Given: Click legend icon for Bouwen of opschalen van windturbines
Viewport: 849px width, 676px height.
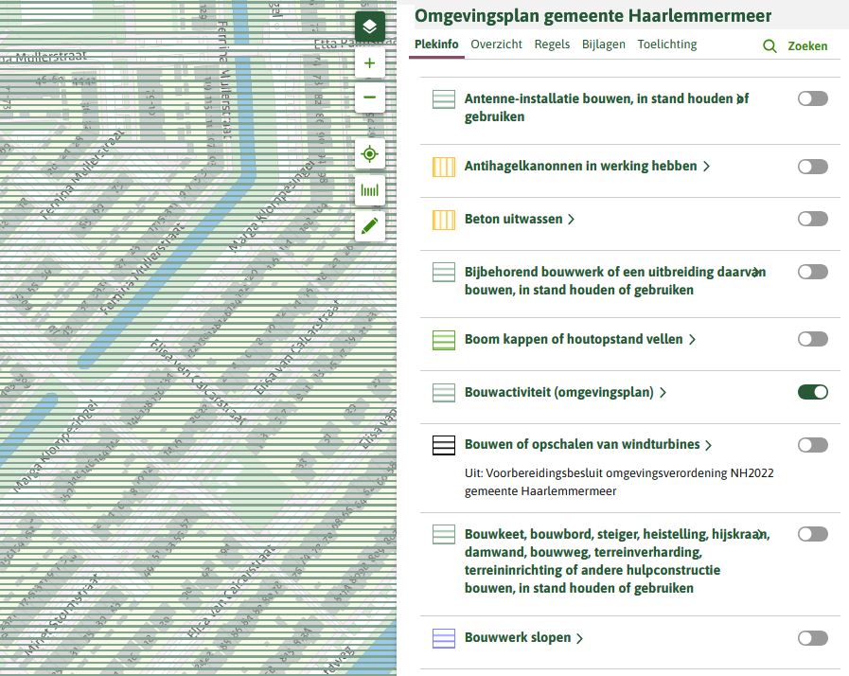Looking at the screenshot, I should click(444, 445).
